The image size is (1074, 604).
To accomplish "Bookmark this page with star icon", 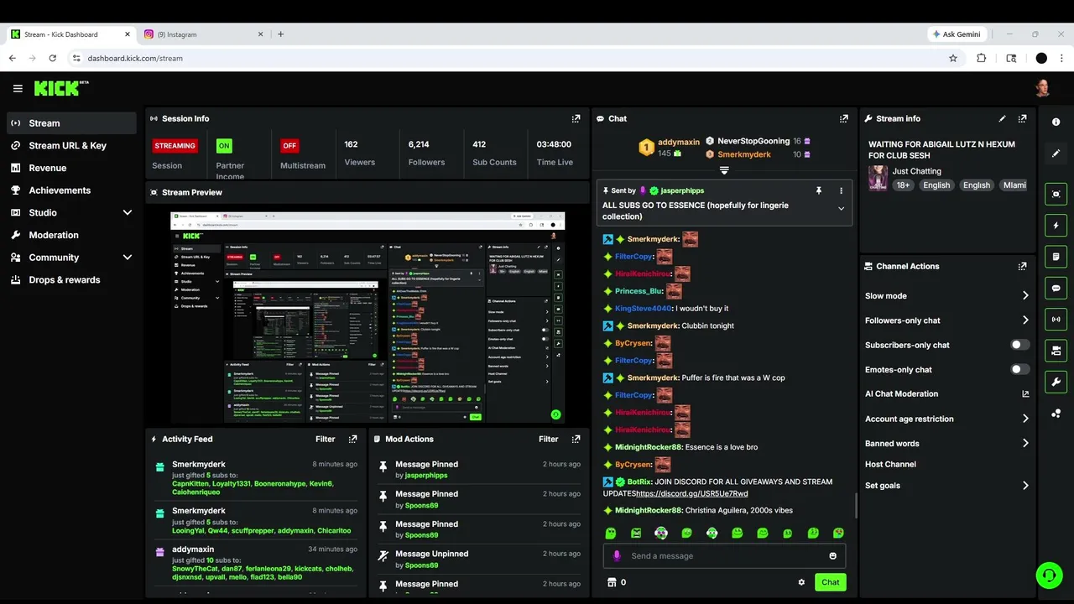I will coord(953,59).
